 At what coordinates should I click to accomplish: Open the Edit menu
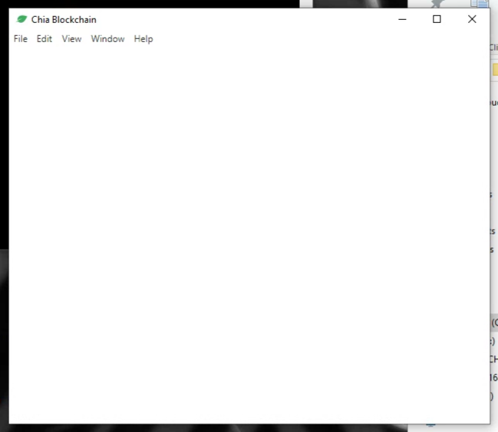tap(45, 38)
